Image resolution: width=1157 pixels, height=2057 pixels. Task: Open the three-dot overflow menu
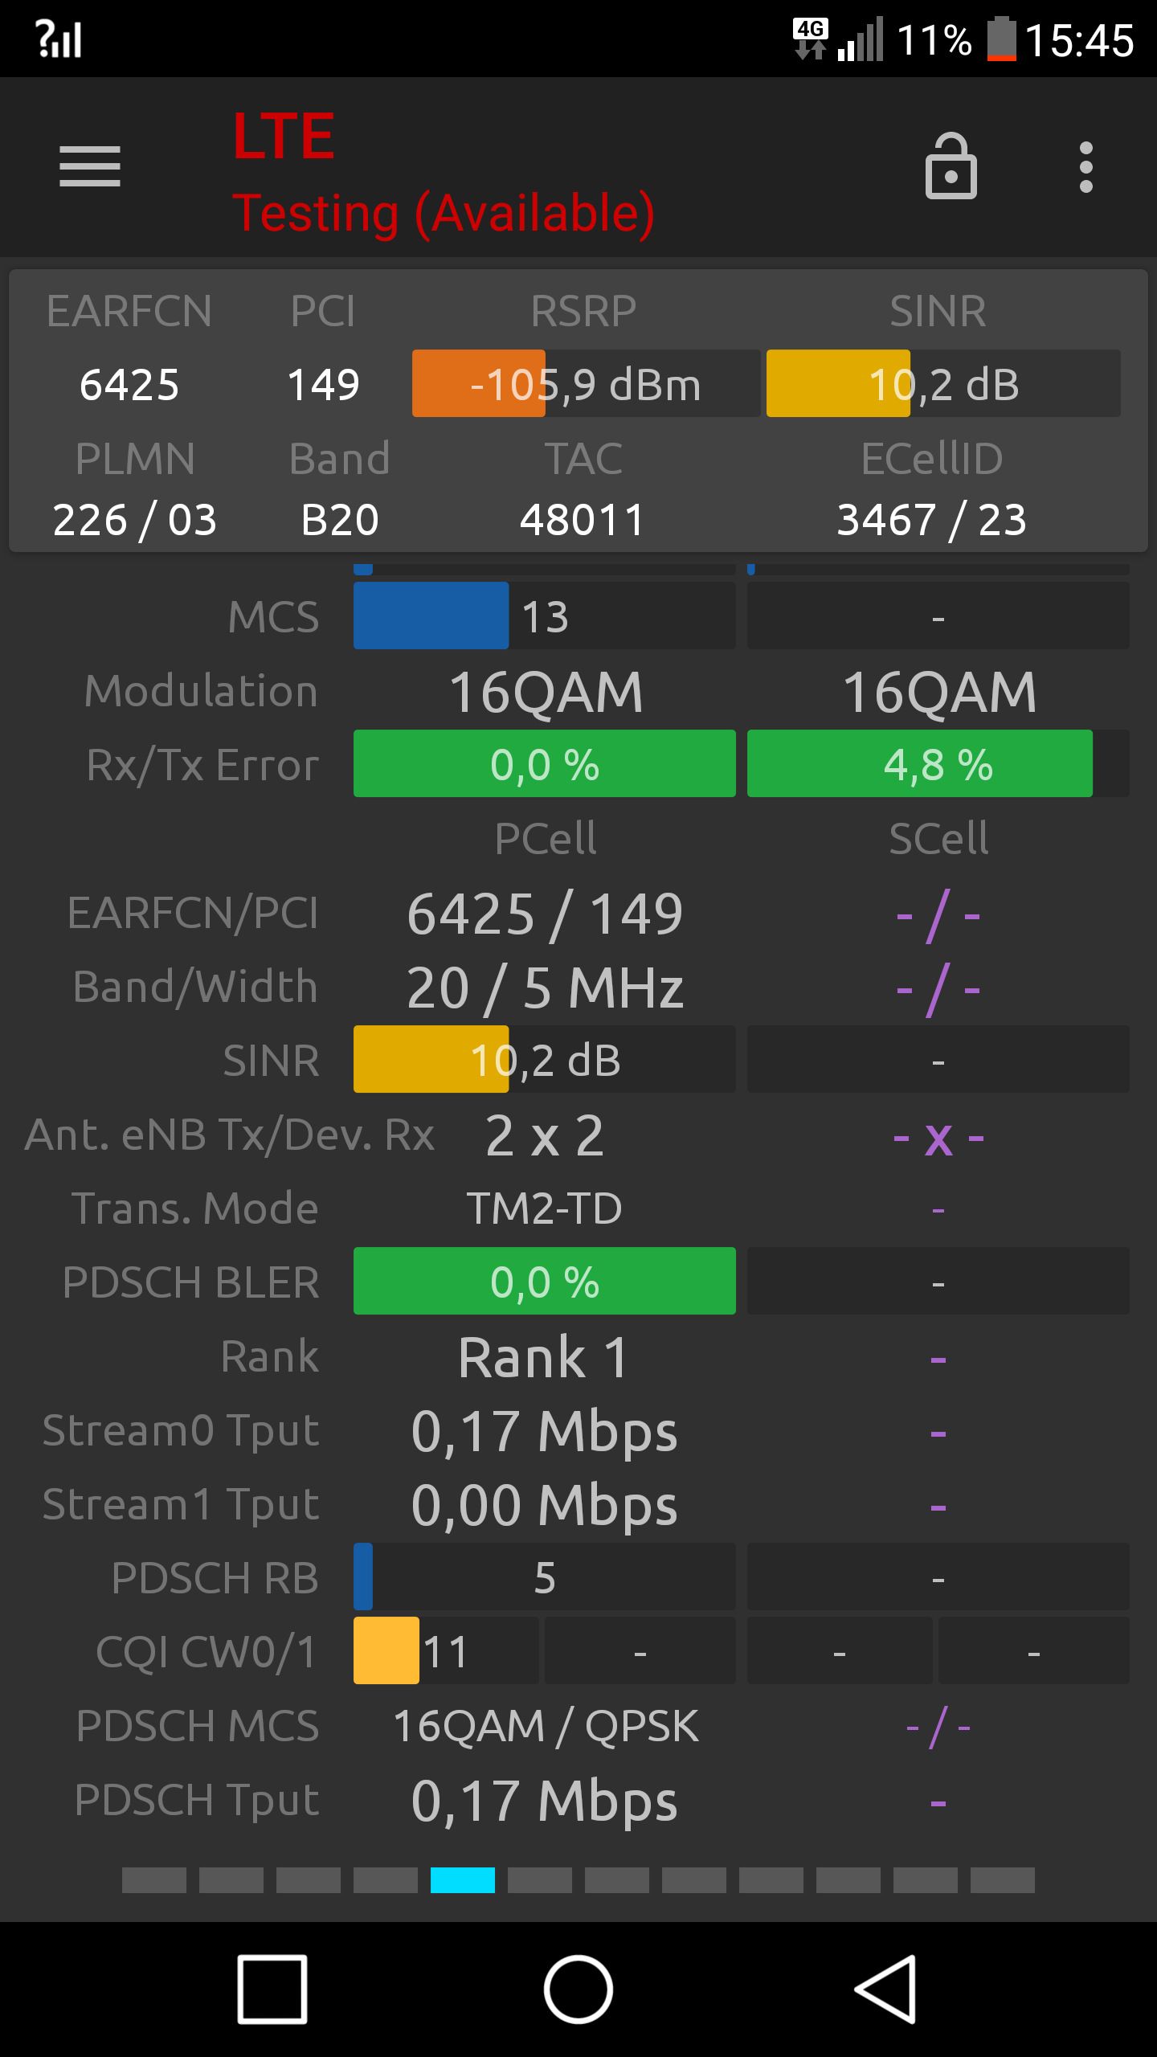(x=1085, y=167)
